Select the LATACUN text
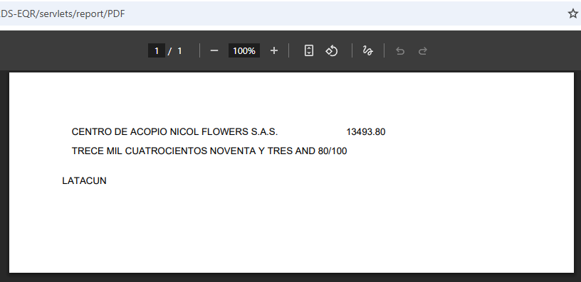This screenshot has width=581, height=282. [x=85, y=180]
